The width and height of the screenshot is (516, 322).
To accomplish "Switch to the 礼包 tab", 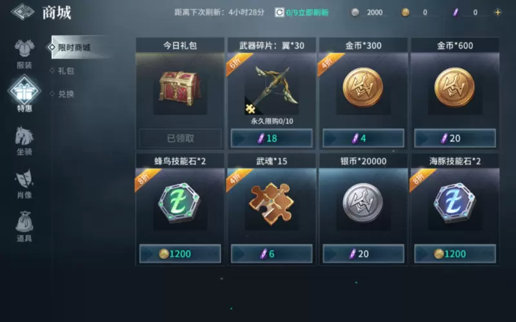I will click(66, 71).
